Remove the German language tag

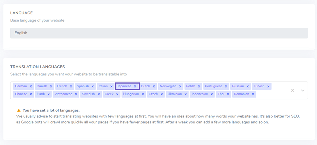pyautogui.click(x=31, y=86)
